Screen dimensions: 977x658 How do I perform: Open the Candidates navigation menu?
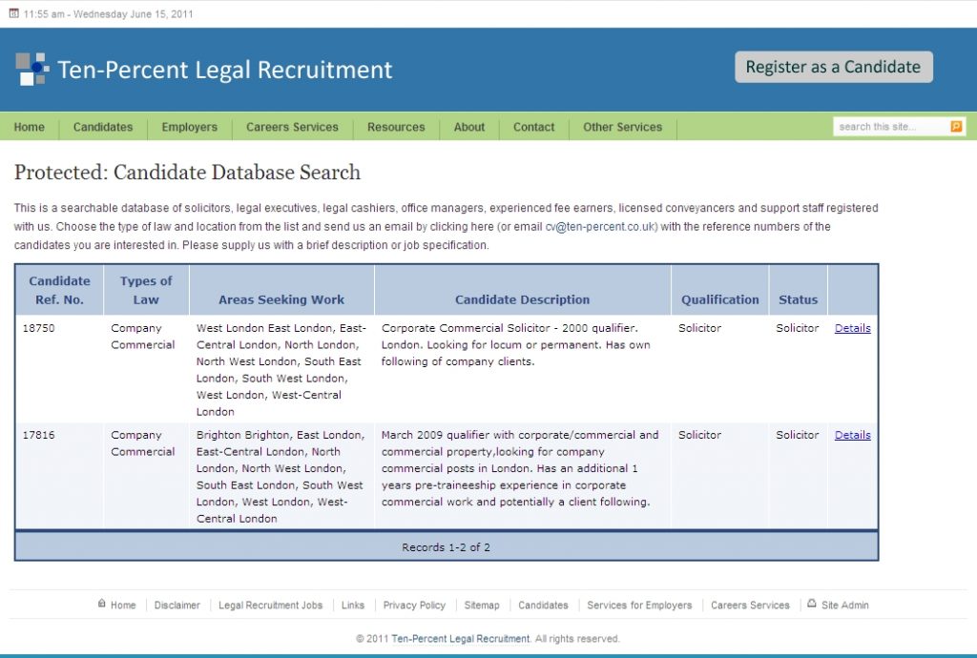click(103, 127)
